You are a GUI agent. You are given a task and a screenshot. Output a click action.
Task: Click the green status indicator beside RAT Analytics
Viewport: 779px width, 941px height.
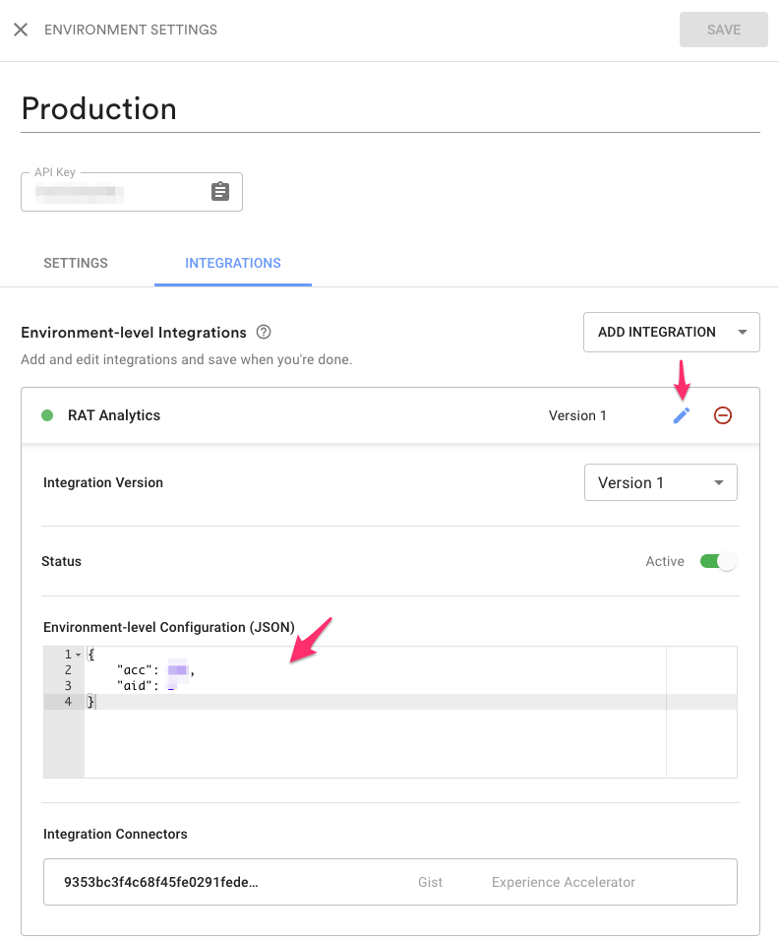coord(47,415)
